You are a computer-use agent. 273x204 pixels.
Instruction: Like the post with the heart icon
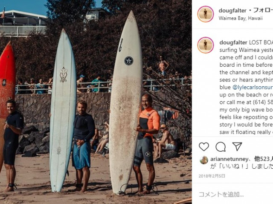tap(204, 147)
